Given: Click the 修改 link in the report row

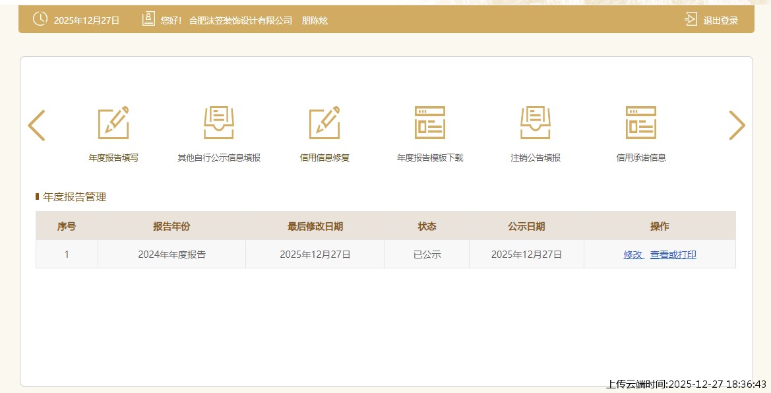Looking at the screenshot, I should (633, 255).
